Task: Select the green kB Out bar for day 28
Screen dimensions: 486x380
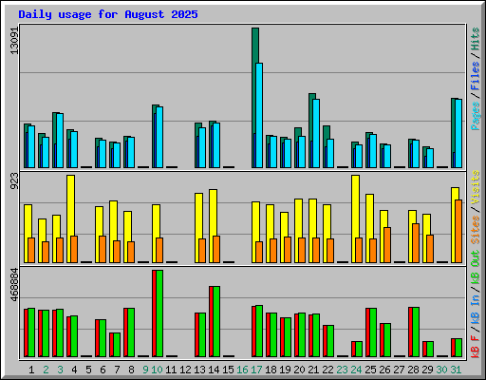Action: pos(416,332)
